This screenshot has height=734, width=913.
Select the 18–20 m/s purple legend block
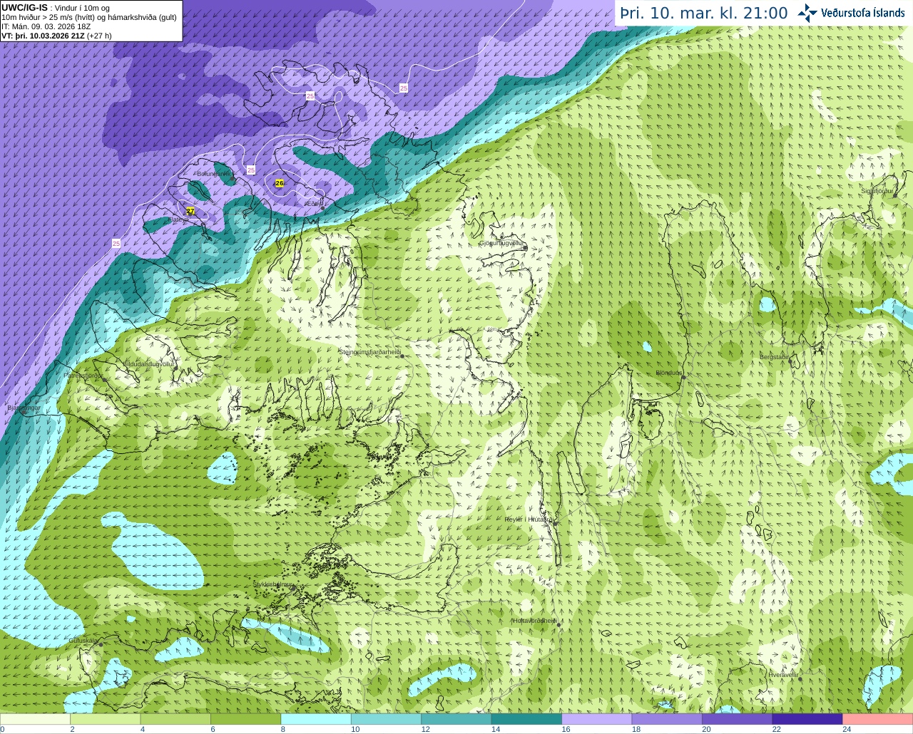tap(667, 719)
